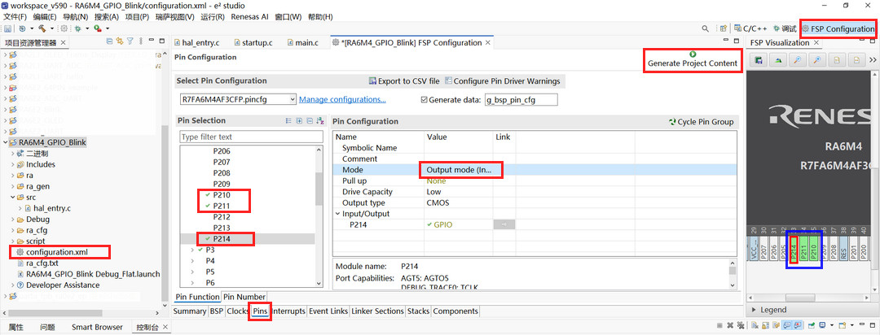Open the Renesas AI menu

pyautogui.click(x=250, y=17)
